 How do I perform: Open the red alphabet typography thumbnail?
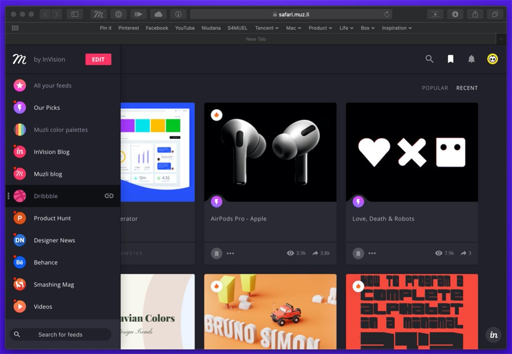click(x=412, y=312)
